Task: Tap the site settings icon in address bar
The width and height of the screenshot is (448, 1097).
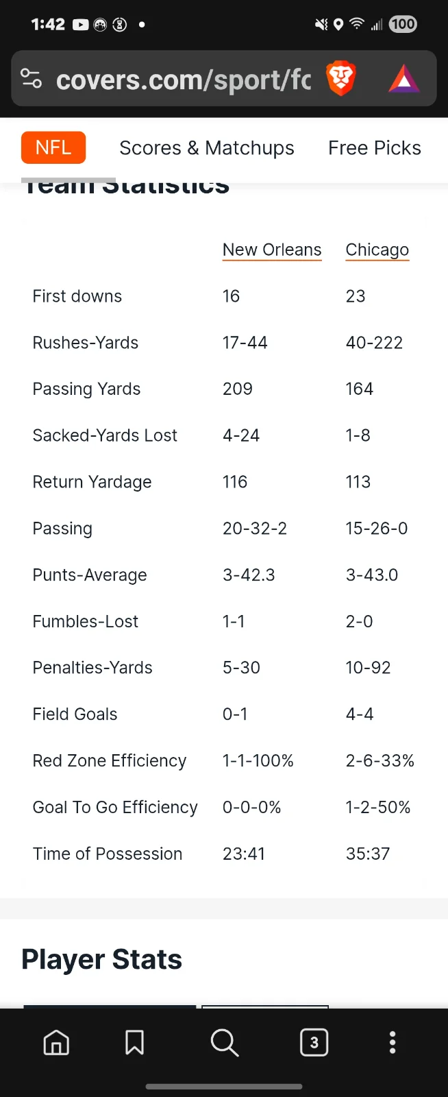Action: click(x=32, y=79)
